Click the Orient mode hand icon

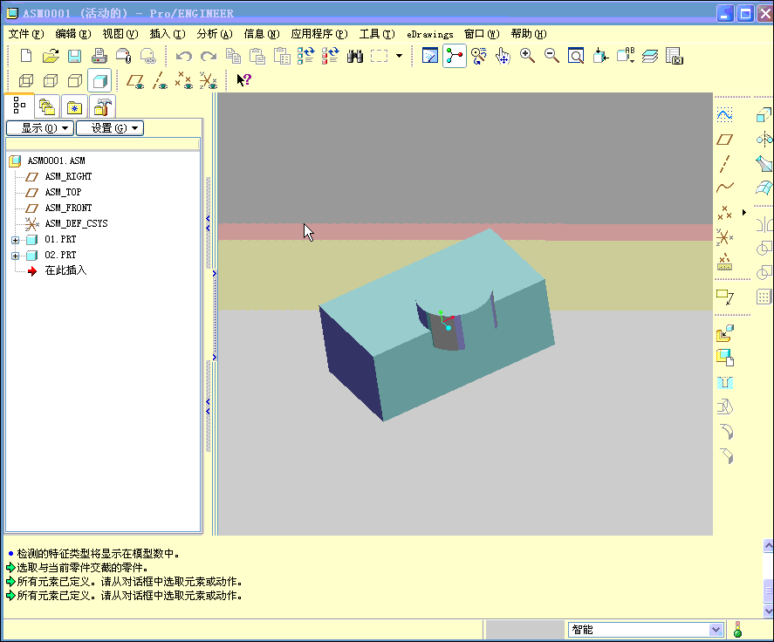pyautogui.click(x=503, y=56)
